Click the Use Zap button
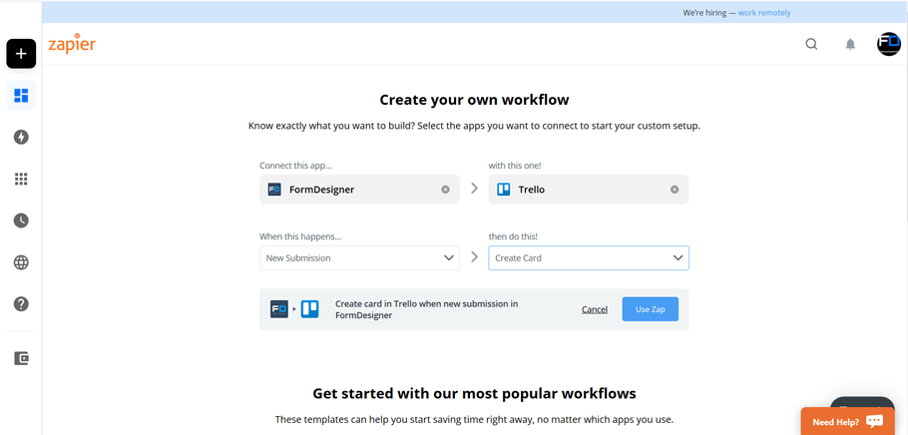Viewport: 908px width, 435px height. click(651, 309)
